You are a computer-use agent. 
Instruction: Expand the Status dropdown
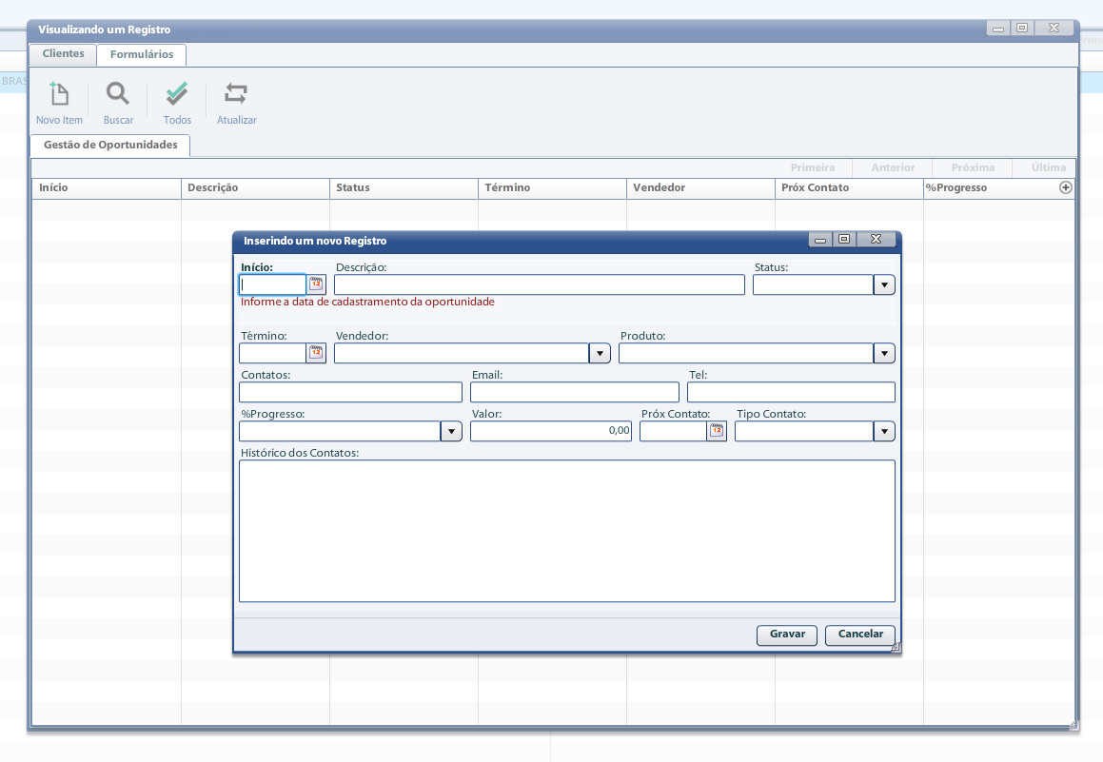point(884,284)
